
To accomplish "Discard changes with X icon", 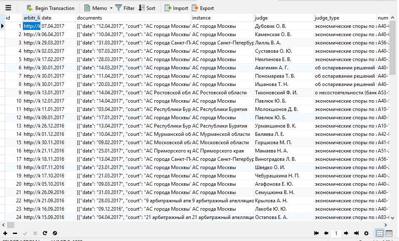I will tap(35, 233).
